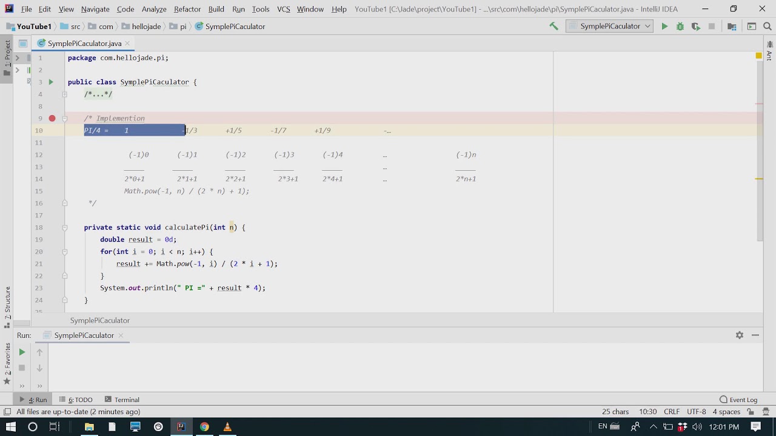The width and height of the screenshot is (776, 436).
Task: Expand the first project tree node
Action: pos(17,58)
